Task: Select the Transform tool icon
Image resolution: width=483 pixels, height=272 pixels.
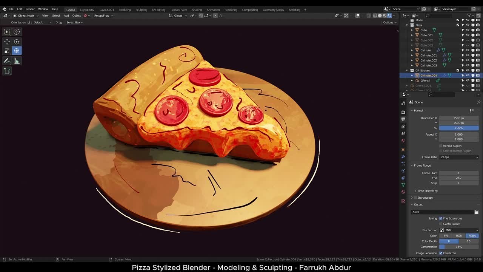Action: pyautogui.click(x=16, y=50)
